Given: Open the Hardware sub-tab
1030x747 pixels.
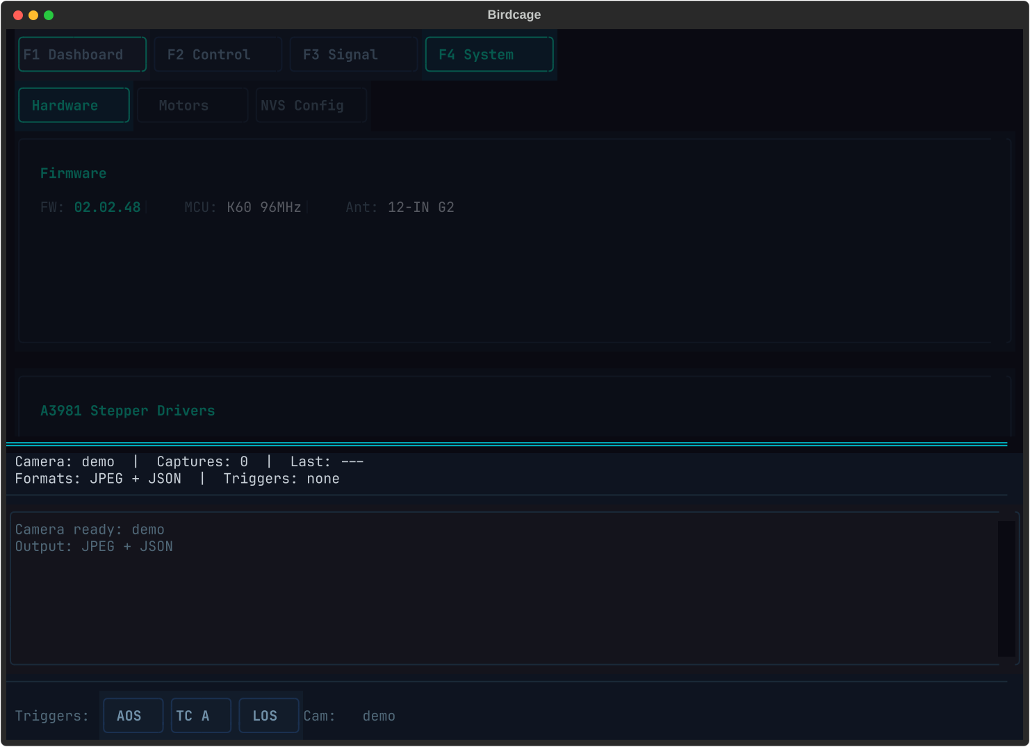Looking at the screenshot, I should pyautogui.click(x=74, y=105).
